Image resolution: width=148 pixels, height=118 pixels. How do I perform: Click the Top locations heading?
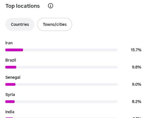[x=23, y=6]
